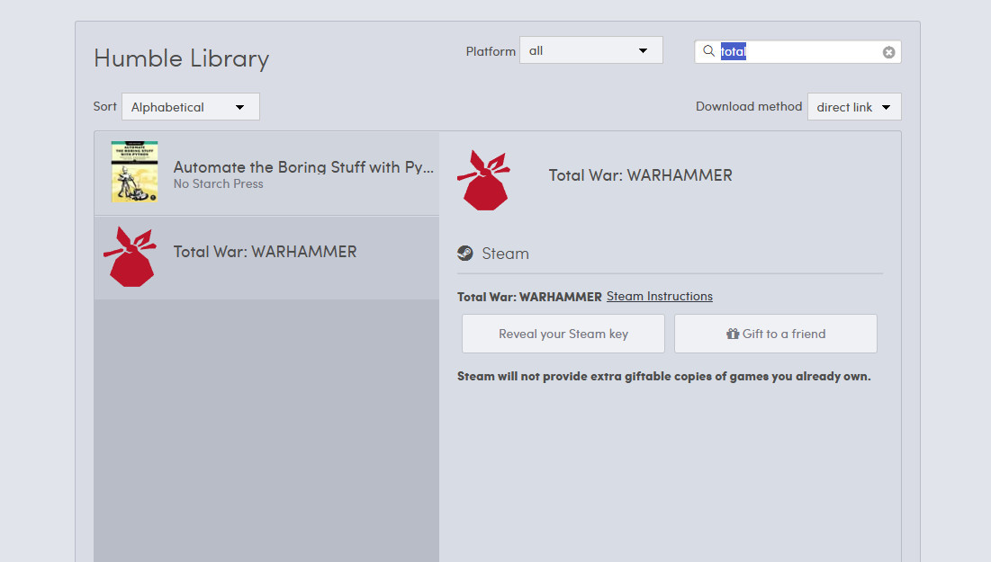Open the Sort dropdown set to Alphabetical
The width and height of the screenshot is (991, 562).
coord(190,107)
